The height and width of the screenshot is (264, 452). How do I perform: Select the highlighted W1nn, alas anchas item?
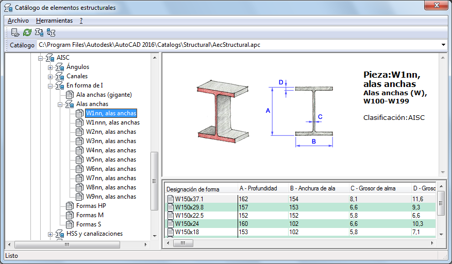(x=111, y=113)
